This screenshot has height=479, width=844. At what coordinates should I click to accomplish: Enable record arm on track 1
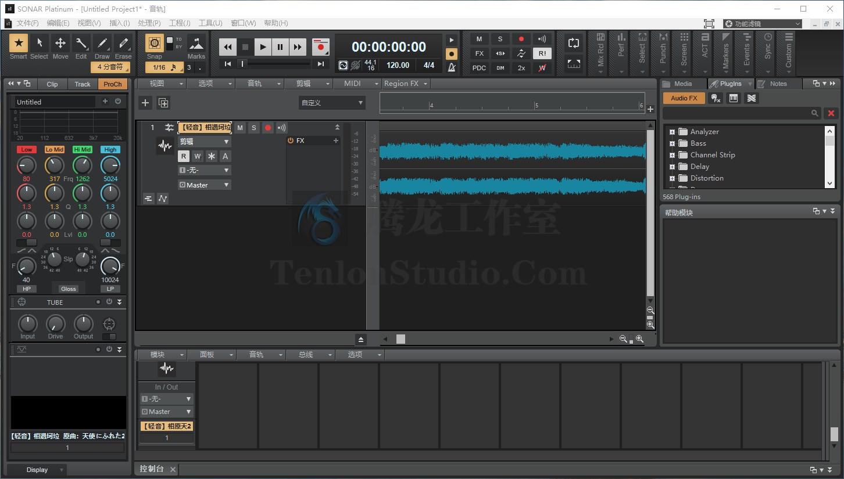coord(267,127)
